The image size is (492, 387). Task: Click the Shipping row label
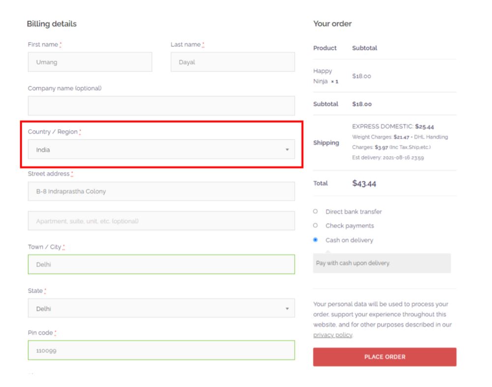(x=326, y=143)
